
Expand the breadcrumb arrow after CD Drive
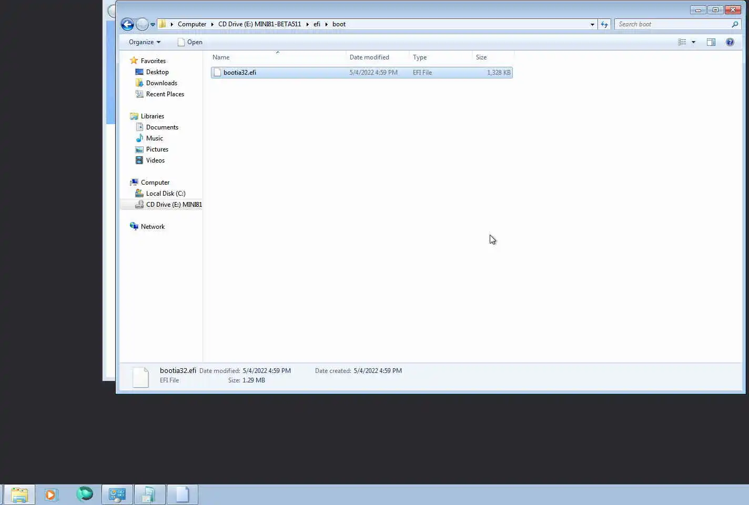pos(308,24)
